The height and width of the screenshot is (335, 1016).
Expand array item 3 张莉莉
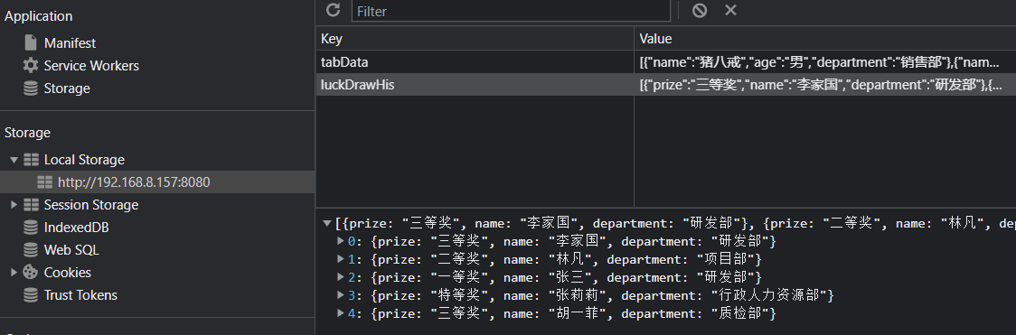point(341,295)
